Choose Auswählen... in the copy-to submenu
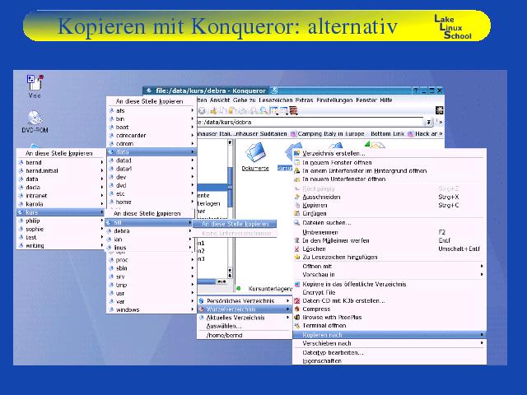527x395 pixels. [245, 326]
